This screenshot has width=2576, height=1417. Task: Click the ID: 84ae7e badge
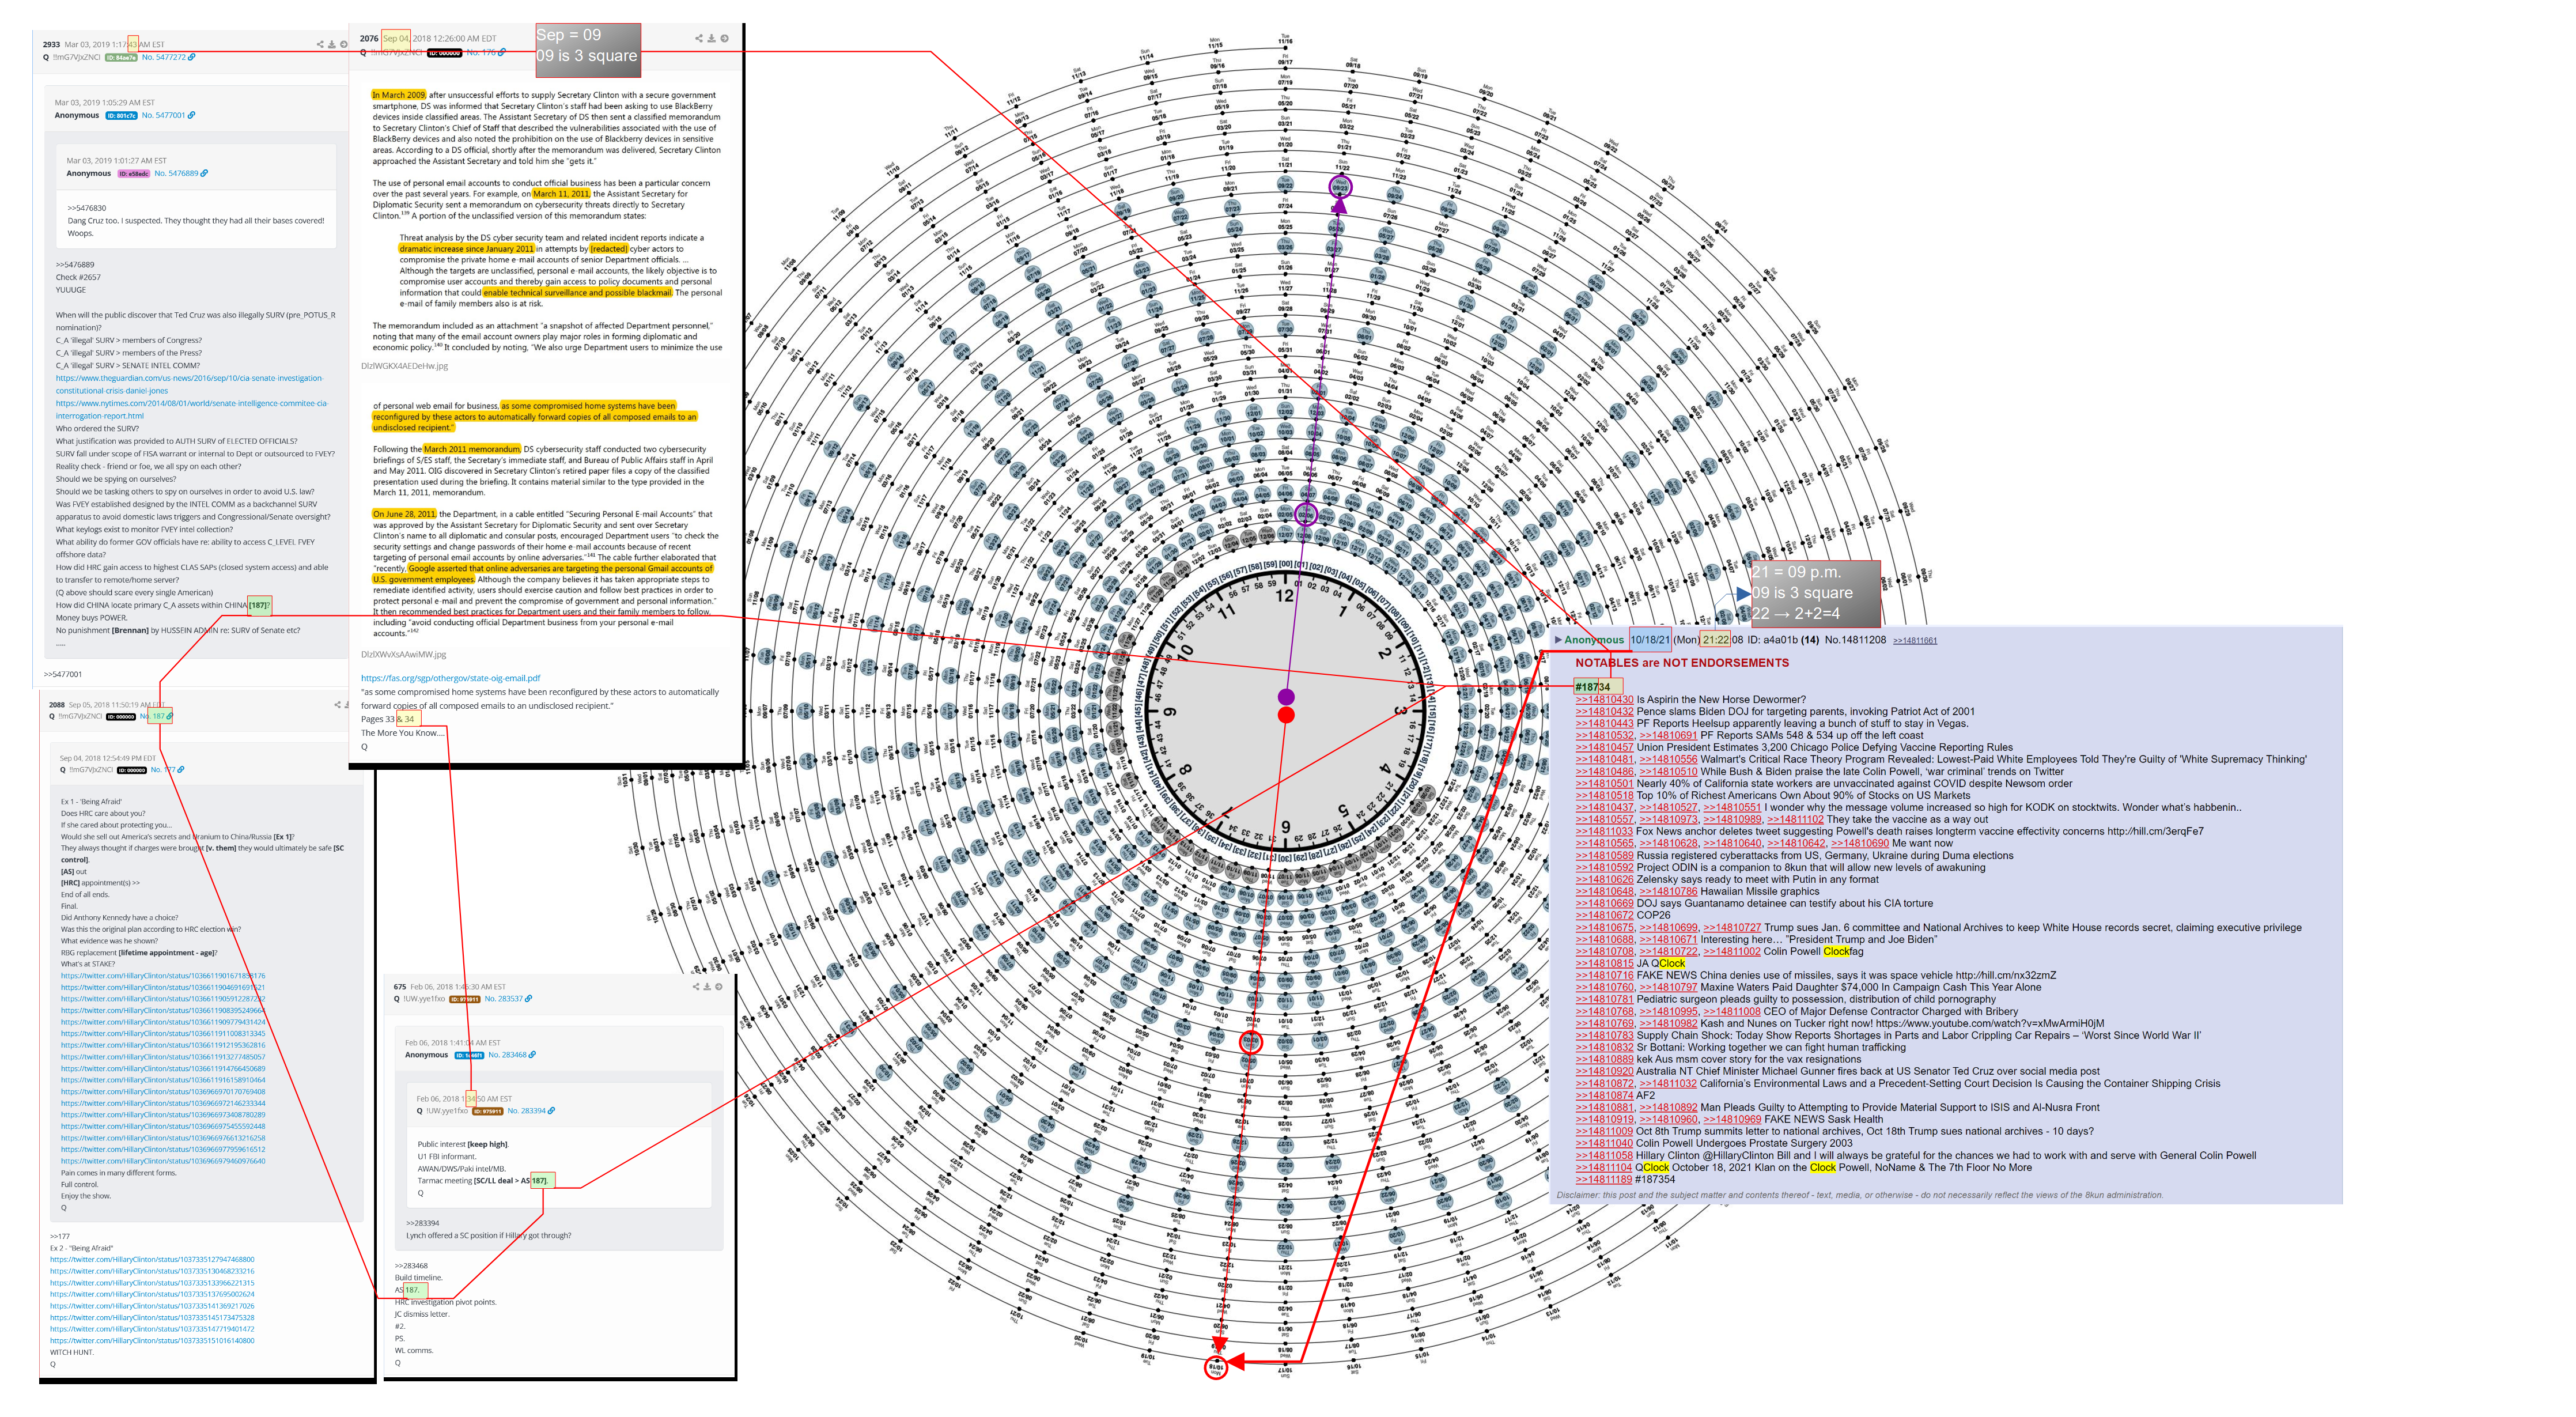(x=121, y=57)
